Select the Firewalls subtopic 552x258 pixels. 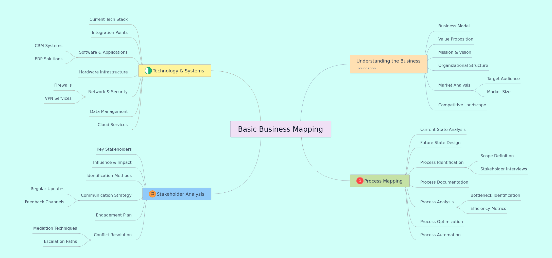[63, 85]
